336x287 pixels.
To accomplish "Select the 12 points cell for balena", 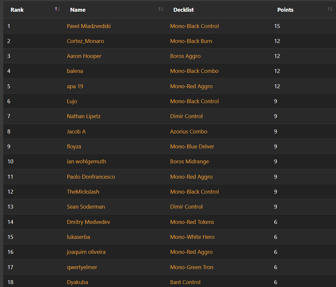I will click(277, 71).
